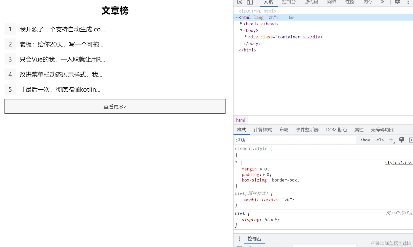Viewport: 413px width, 247px height.
Task: Select the <body> opening tag node
Action: pyautogui.click(x=251, y=30)
